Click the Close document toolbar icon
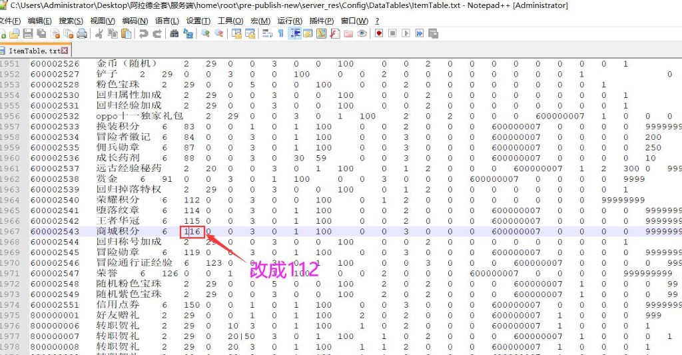682x355 pixels. pos(55,33)
